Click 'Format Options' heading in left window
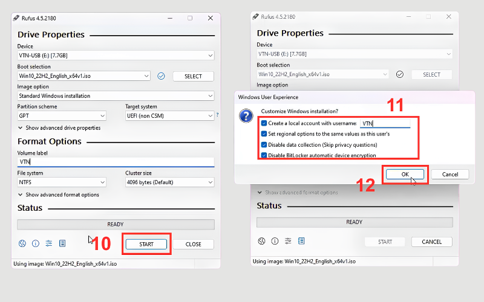Screen dimensions: 484x302 coord(50,141)
